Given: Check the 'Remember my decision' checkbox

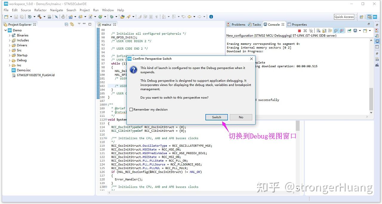Looking at the screenshot, I should [x=131, y=109].
